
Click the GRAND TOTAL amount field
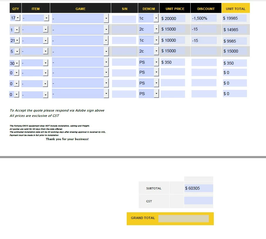tap(184, 219)
